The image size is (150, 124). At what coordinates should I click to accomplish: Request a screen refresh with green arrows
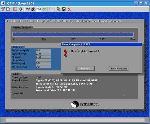coord(21,9)
